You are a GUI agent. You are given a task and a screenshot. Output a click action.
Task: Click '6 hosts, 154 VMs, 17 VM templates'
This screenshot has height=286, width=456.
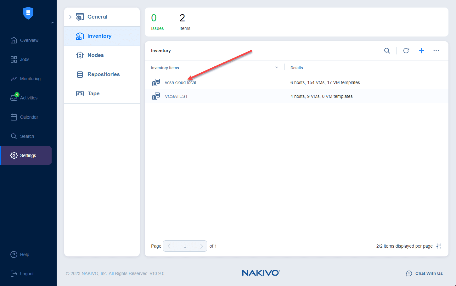pos(325,82)
